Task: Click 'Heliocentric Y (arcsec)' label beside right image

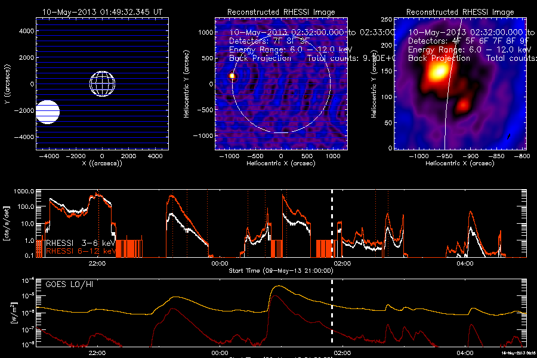Action: point(374,84)
